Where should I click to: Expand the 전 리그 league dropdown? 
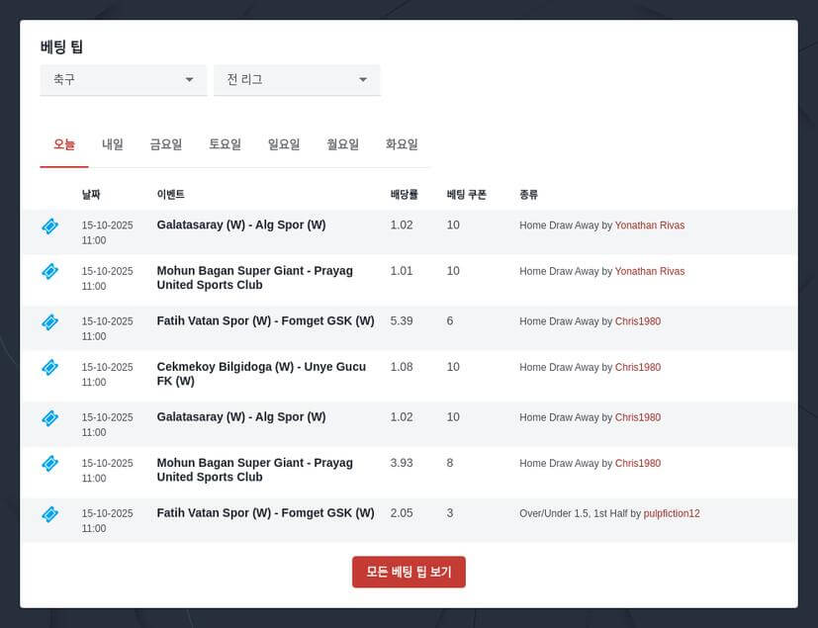point(296,80)
